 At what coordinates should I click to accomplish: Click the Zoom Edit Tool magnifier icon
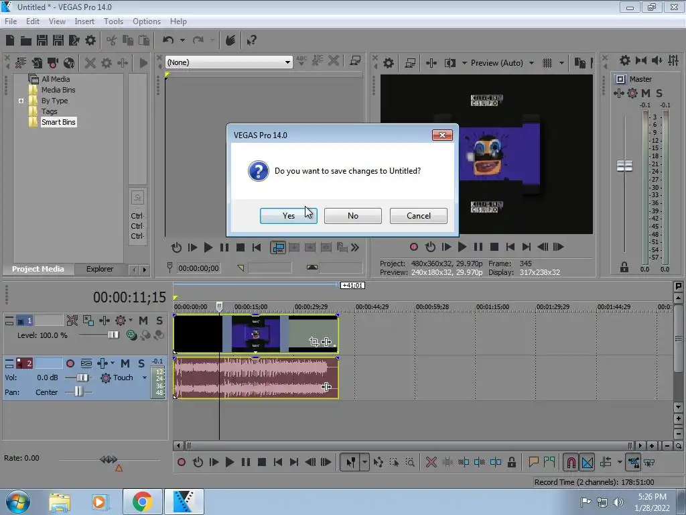click(x=410, y=462)
